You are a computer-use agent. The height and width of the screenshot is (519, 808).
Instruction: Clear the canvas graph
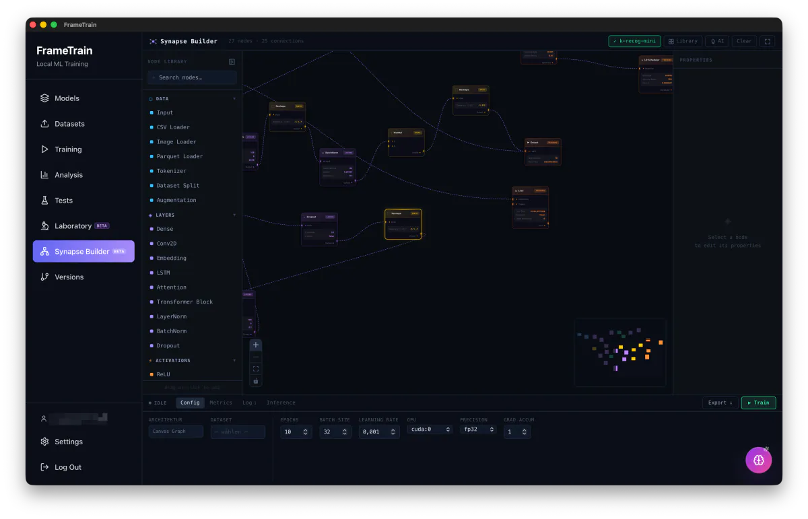click(744, 41)
